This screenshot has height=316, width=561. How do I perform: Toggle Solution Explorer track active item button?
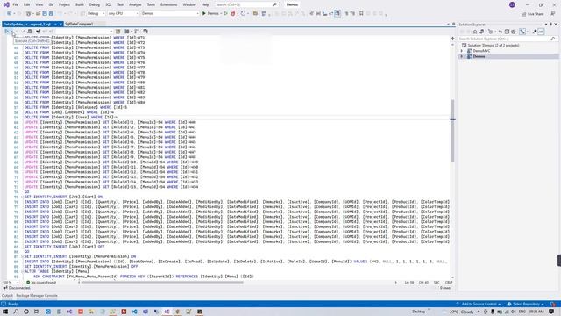click(522, 32)
